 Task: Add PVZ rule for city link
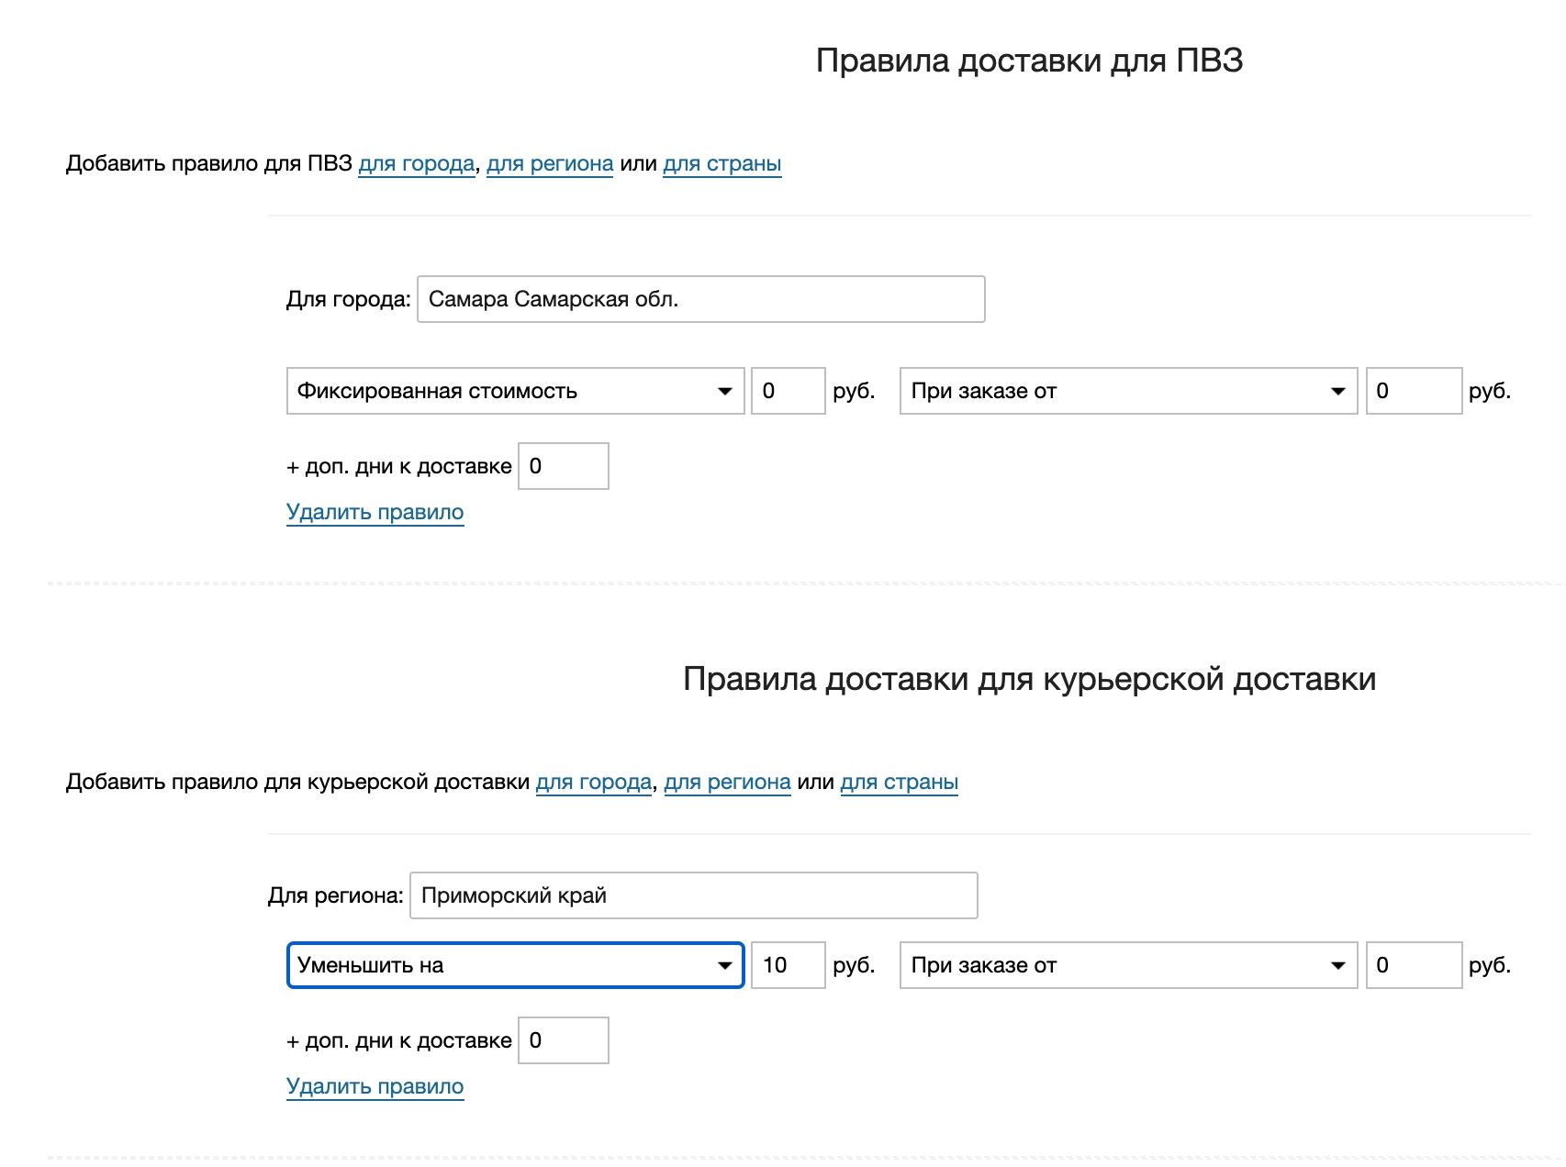pyautogui.click(x=416, y=164)
